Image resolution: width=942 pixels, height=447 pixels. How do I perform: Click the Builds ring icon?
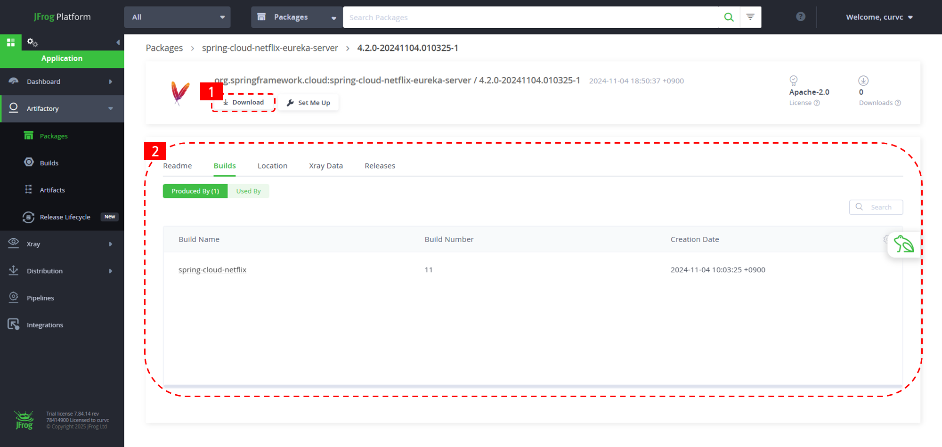tap(29, 163)
